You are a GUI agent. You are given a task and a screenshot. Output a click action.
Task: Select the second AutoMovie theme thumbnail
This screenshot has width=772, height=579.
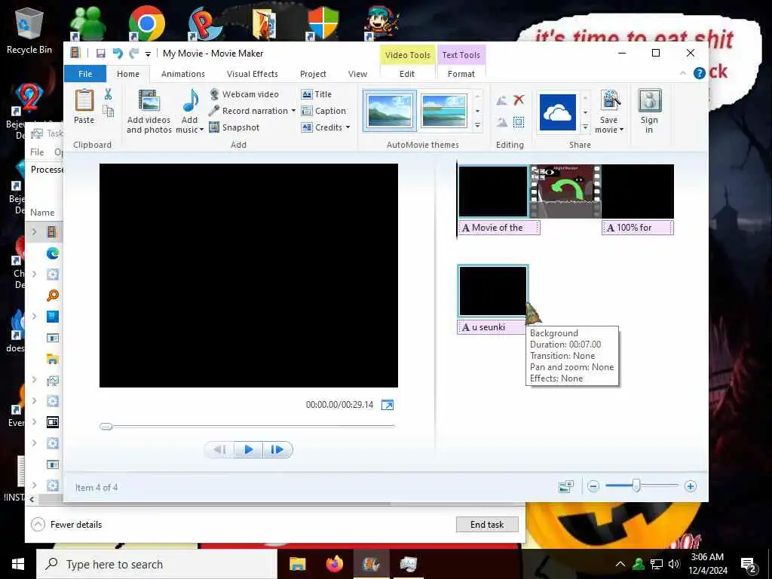(x=443, y=111)
